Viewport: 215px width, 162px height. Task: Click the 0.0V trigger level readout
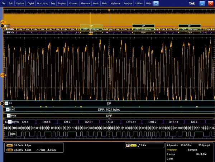click(144, 146)
